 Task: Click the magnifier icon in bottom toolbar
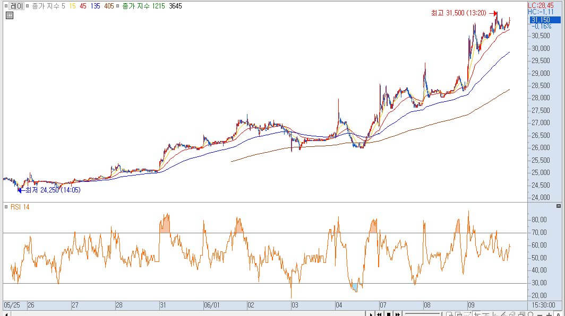pyautogui.click(x=530, y=314)
